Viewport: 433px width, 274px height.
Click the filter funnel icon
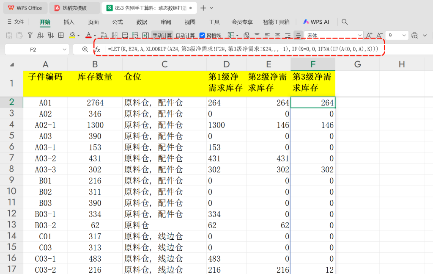[30, 35]
